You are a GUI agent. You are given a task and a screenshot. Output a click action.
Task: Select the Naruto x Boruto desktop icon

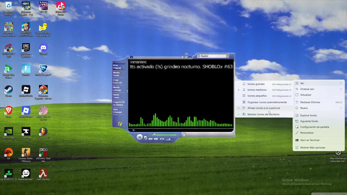click(26, 30)
